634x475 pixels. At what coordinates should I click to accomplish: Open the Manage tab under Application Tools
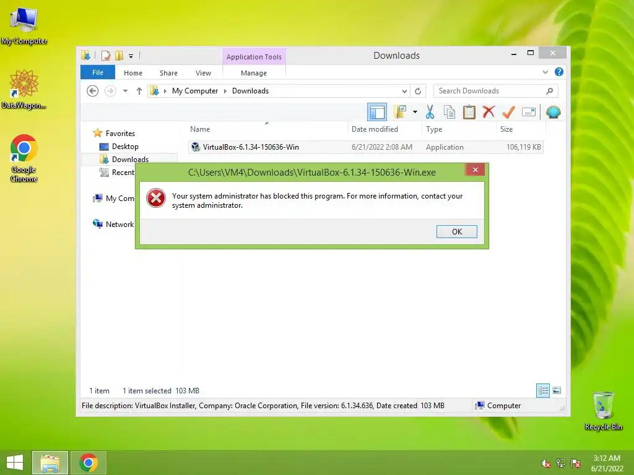(x=253, y=73)
